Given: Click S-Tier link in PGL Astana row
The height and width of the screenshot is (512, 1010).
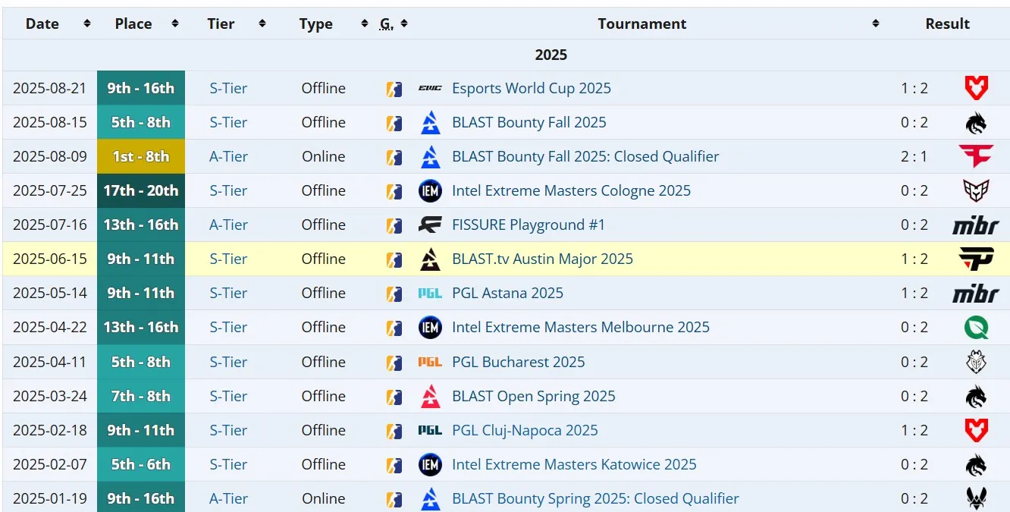Looking at the screenshot, I should pos(228,293).
